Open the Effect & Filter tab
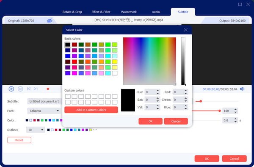Viewport: 254px width, 167px height. [101, 12]
